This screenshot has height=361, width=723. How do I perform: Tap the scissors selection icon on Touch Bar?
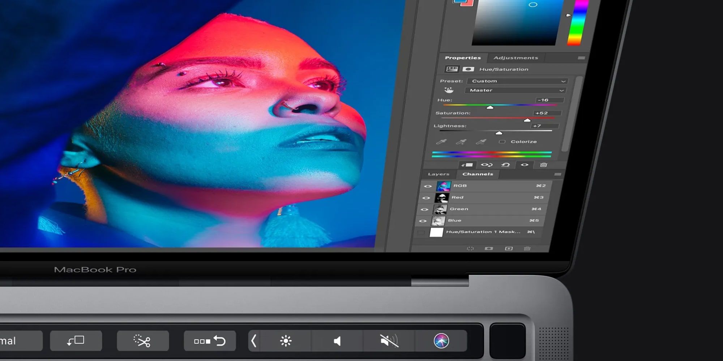(142, 341)
